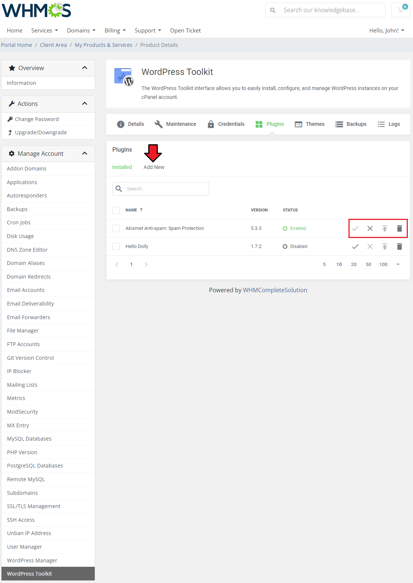Switch to the Add New plugins tab
Screen dimensions: 413x583
(x=154, y=167)
